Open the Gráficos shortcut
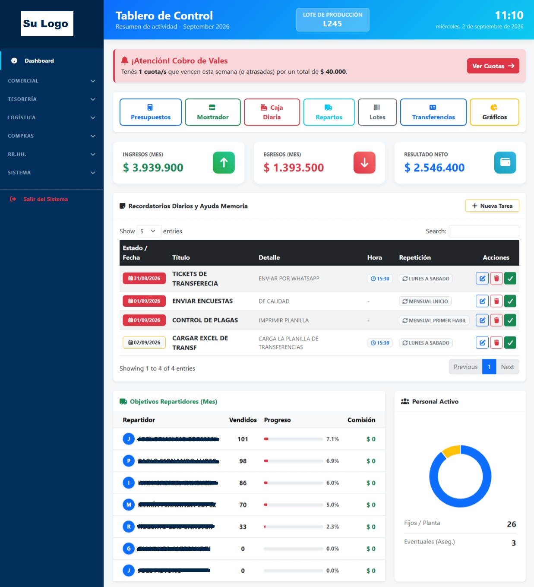 (x=495, y=112)
